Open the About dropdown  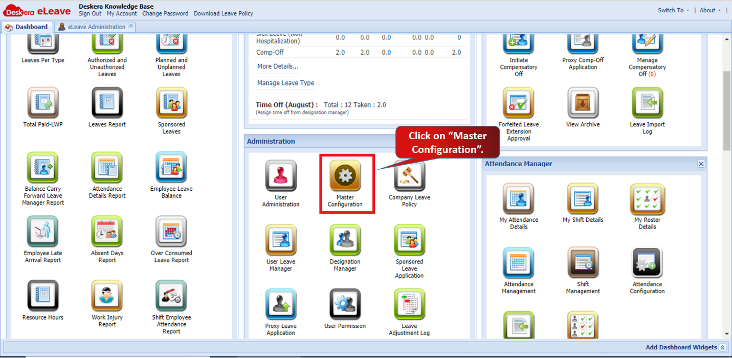pos(707,10)
